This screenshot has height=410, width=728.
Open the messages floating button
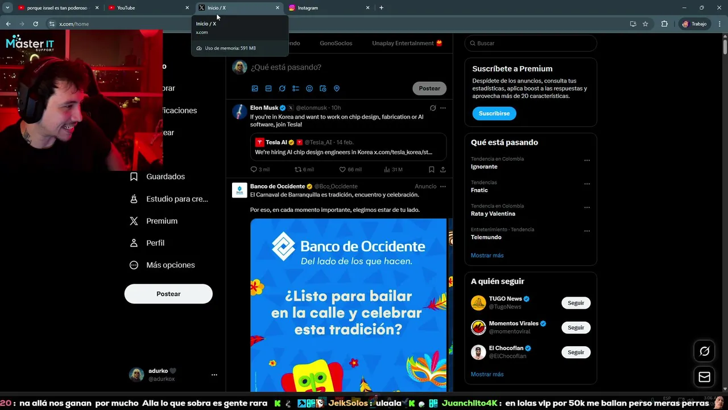click(704, 377)
